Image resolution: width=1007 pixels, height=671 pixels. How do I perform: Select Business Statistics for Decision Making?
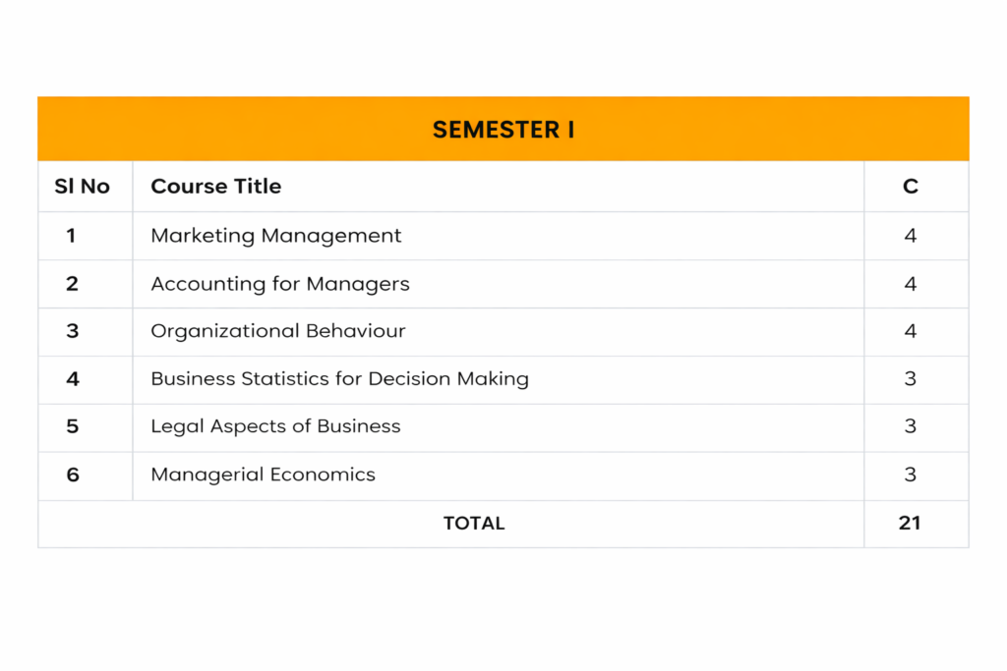339,378
